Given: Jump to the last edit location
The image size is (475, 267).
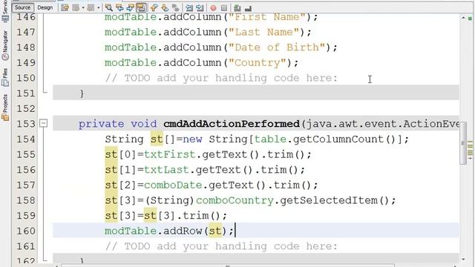Looking at the screenshot, I should coord(65,8).
